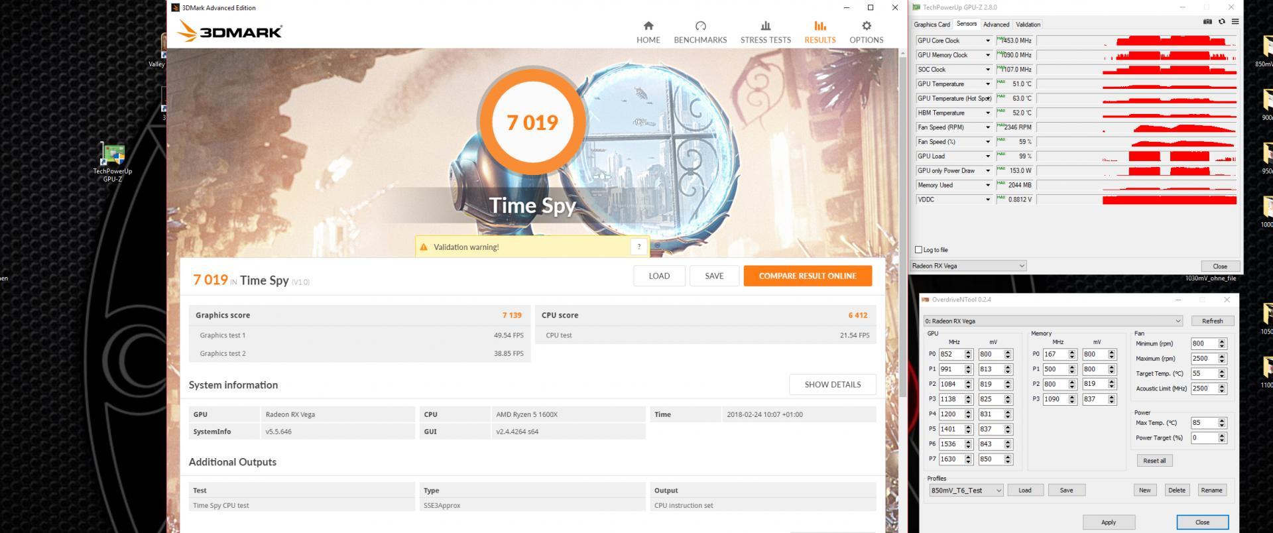The height and width of the screenshot is (533, 1273).
Task: Open the GPU Memory Clock sensor dropdown
Action: 987,56
